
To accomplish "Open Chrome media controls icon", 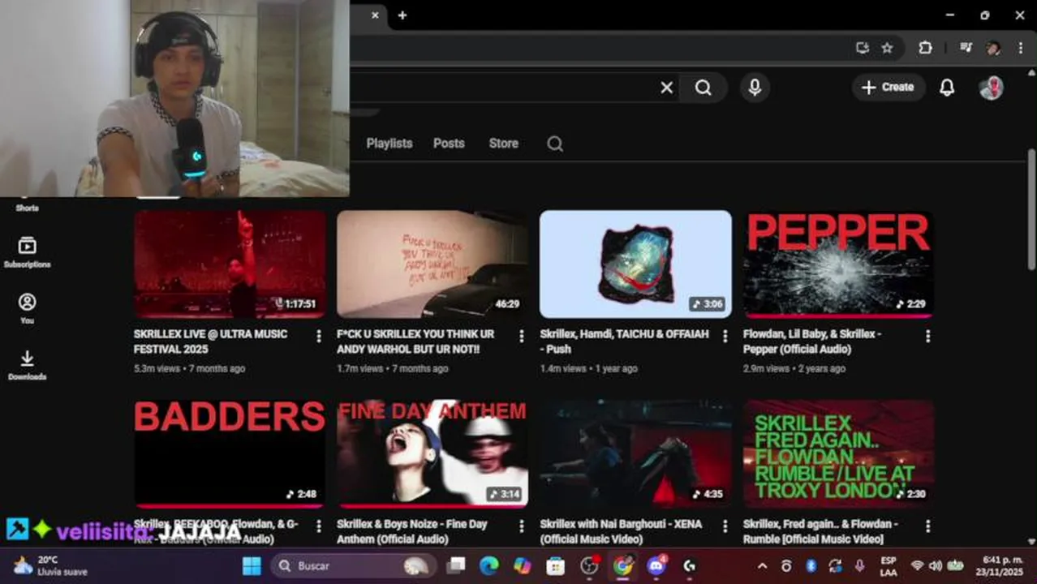I will [x=966, y=48].
